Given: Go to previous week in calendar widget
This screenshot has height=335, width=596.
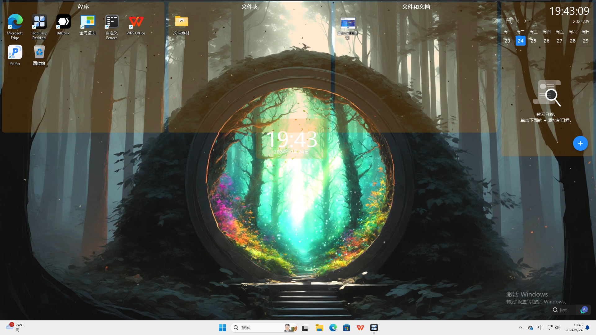Looking at the screenshot, I should pos(518,21).
